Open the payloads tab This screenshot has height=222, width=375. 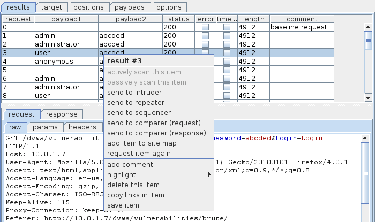(128, 7)
